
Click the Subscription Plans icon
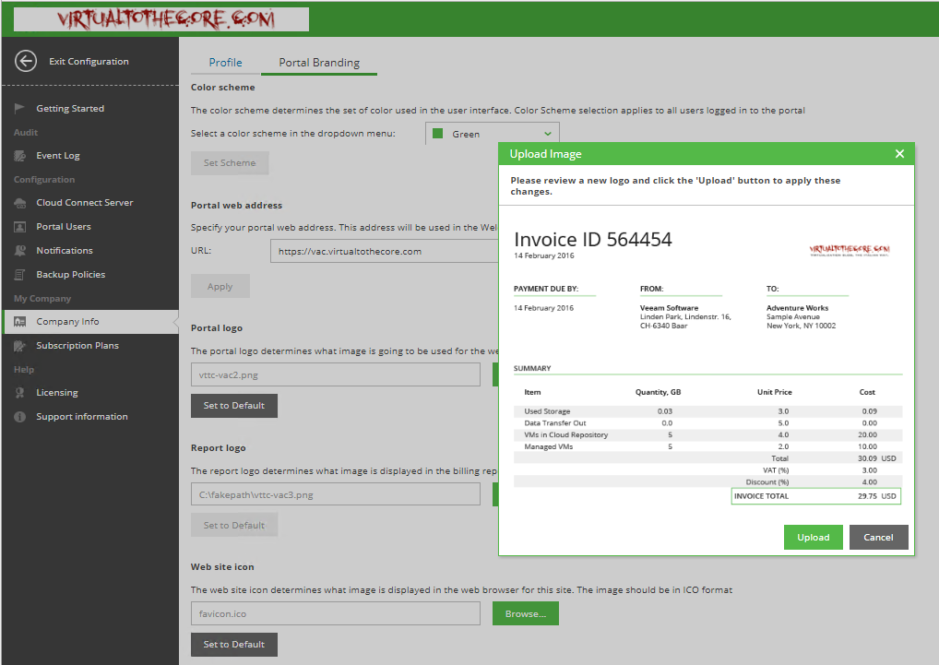(19, 346)
